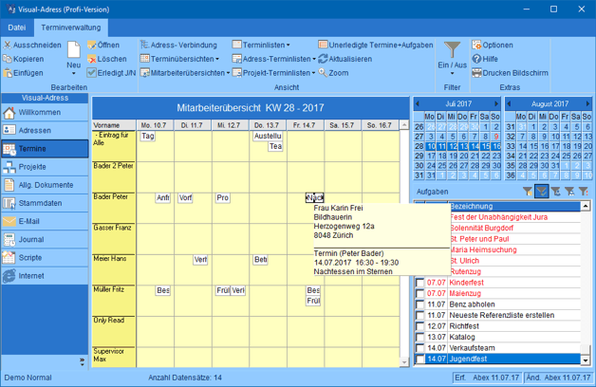Toggle Erledigt J/N checkmark
Screen dimensions: 596x387
click(x=92, y=73)
